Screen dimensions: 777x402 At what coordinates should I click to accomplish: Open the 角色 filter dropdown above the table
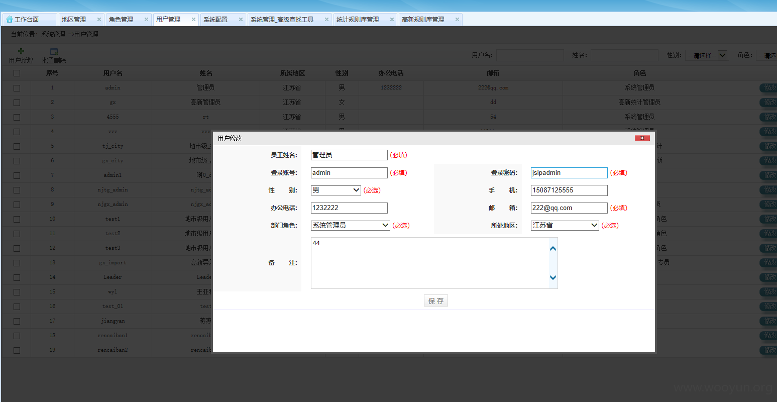point(766,55)
